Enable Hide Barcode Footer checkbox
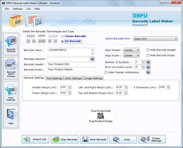The width and height of the screenshot is (183, 148). click(x=148, y=55)
